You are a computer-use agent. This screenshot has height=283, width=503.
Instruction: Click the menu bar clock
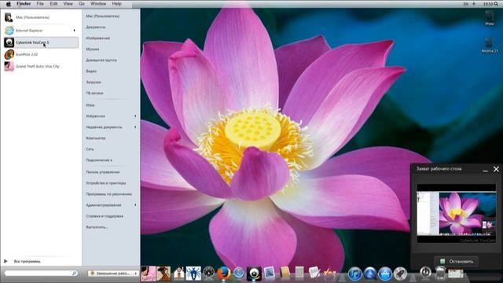(x=487, y=4)
